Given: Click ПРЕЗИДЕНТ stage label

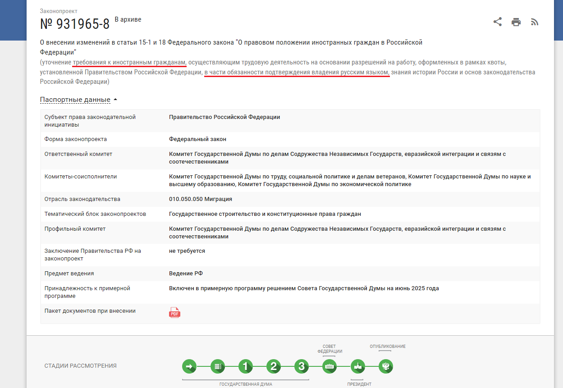Looking at the screenshot, I should tap(359, 384).
